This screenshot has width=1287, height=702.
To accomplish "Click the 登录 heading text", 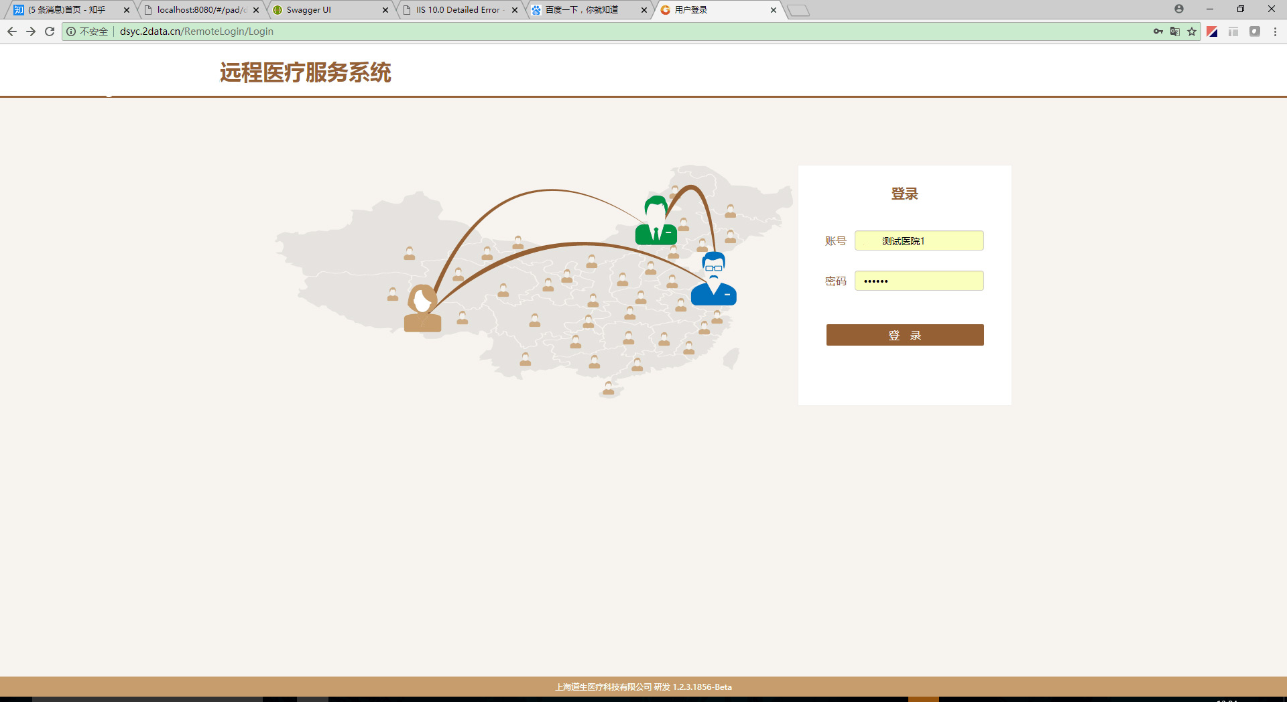I will [x=904, y=194].
